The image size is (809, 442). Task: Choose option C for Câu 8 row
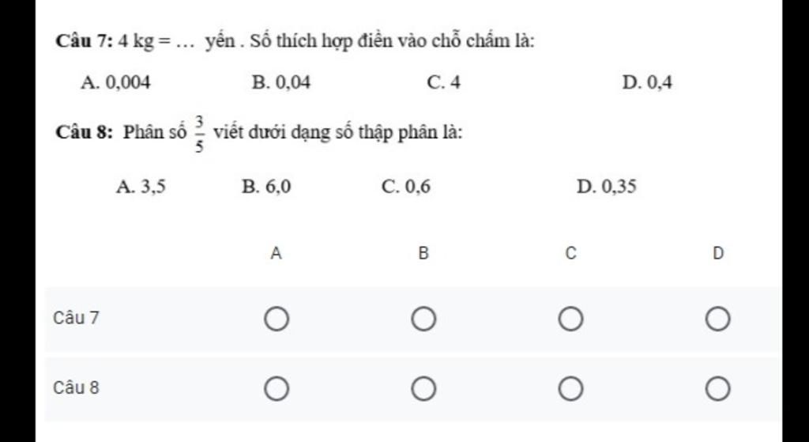(570, 389)
